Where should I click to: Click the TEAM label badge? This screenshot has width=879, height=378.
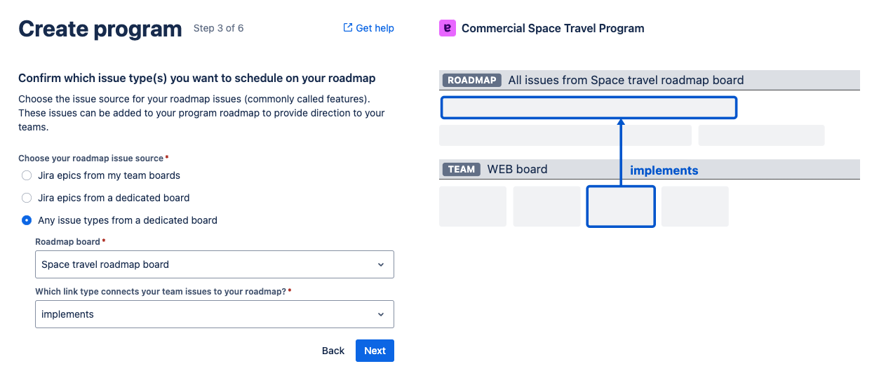(462, 169)
